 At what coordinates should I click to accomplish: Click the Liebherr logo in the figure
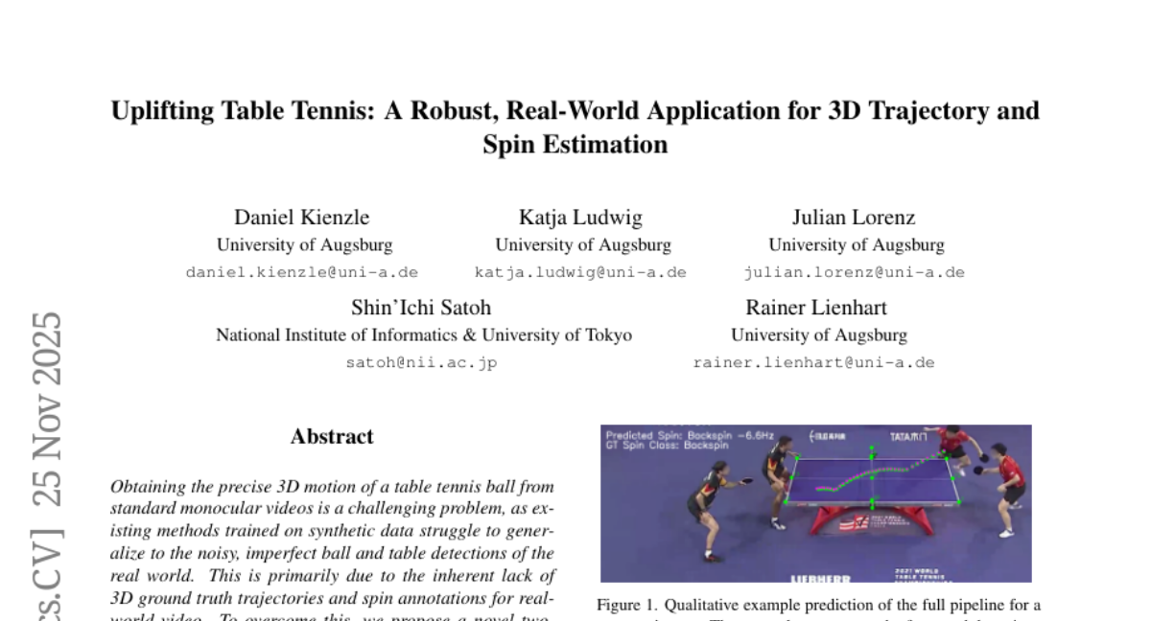(818, 578)
